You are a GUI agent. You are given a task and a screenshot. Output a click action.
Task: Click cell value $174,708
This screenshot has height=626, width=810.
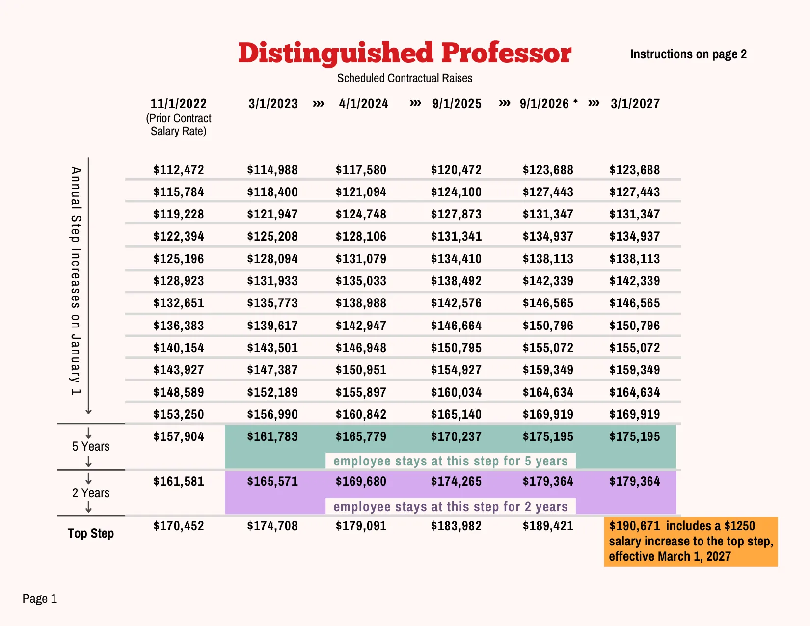point(272,526)
